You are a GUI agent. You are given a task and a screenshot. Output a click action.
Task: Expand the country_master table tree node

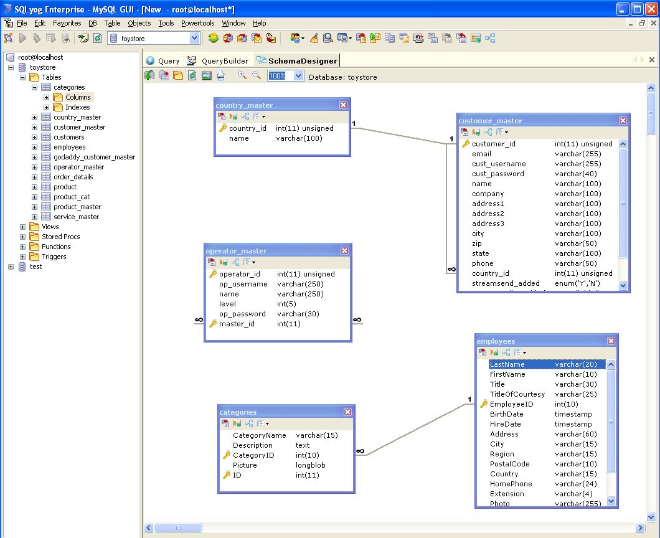click(35, 117)
